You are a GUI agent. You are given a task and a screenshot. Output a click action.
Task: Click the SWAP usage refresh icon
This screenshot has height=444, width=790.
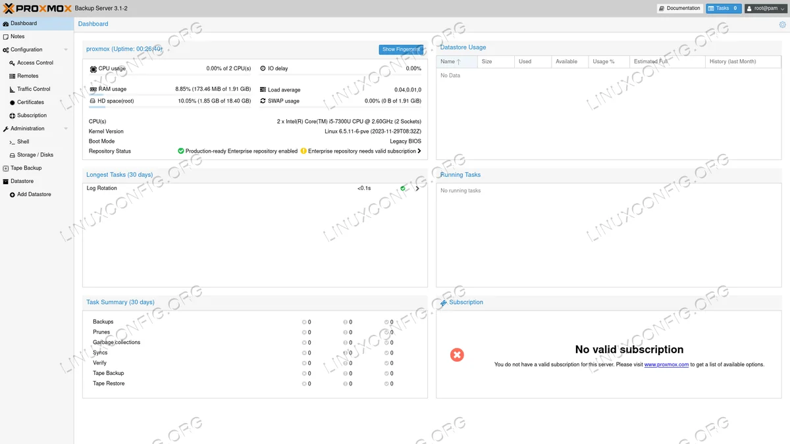pos(263,101)
